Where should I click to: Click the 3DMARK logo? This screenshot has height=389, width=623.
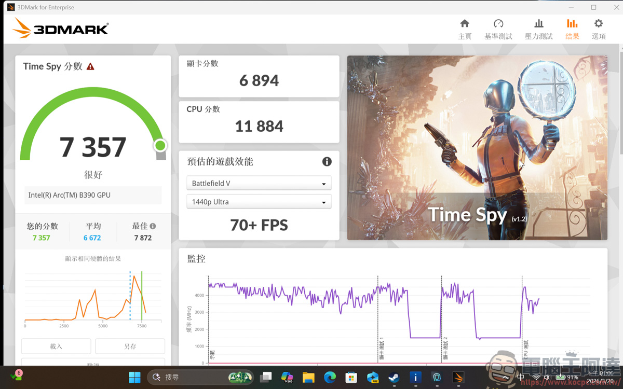[x=59, y=29]
